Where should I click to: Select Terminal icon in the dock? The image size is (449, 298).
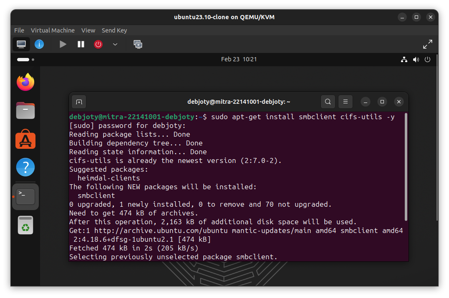coord(25,197)
